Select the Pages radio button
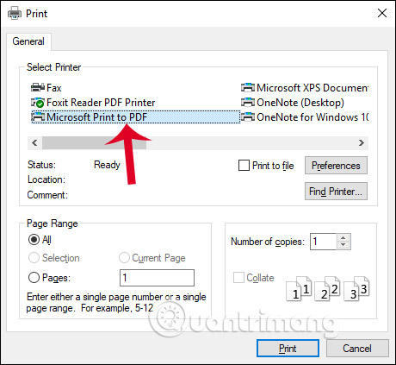396x365 pixels. click(34, 278)
